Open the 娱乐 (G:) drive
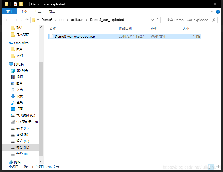Screen dimensions: 223x172 coord(22,141)
